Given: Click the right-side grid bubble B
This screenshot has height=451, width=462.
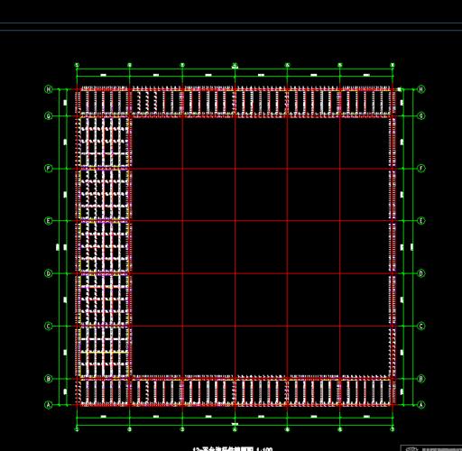Looking at the screenshot, I should tap(421, 379).
